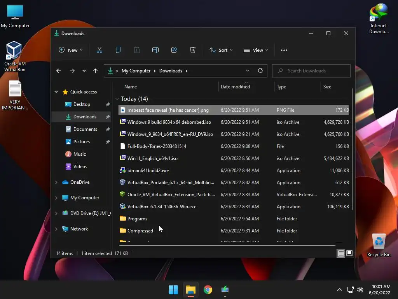This screenshot has width=398, height=299.
Task: Click the Paste clipboard icon
Action: [x=136, y=50]
